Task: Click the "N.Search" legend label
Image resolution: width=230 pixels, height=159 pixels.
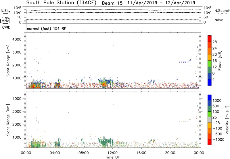Action: (x=222, y=11)
